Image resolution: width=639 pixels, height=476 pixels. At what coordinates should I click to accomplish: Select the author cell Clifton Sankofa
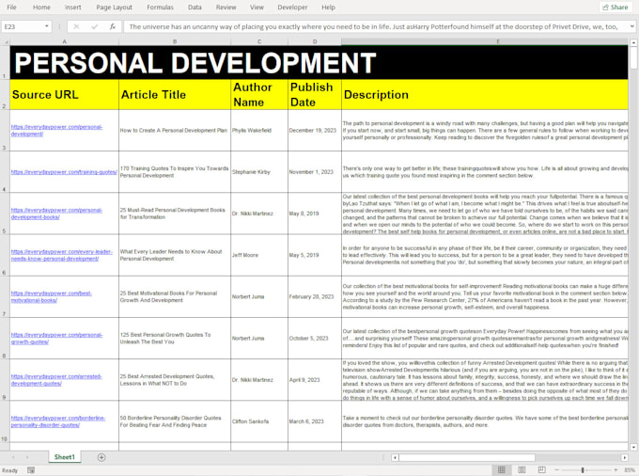(258, 421)
